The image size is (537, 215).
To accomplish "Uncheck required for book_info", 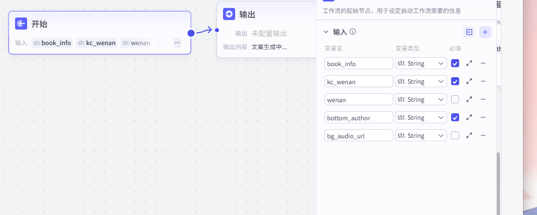I will (x=455, y=64).
